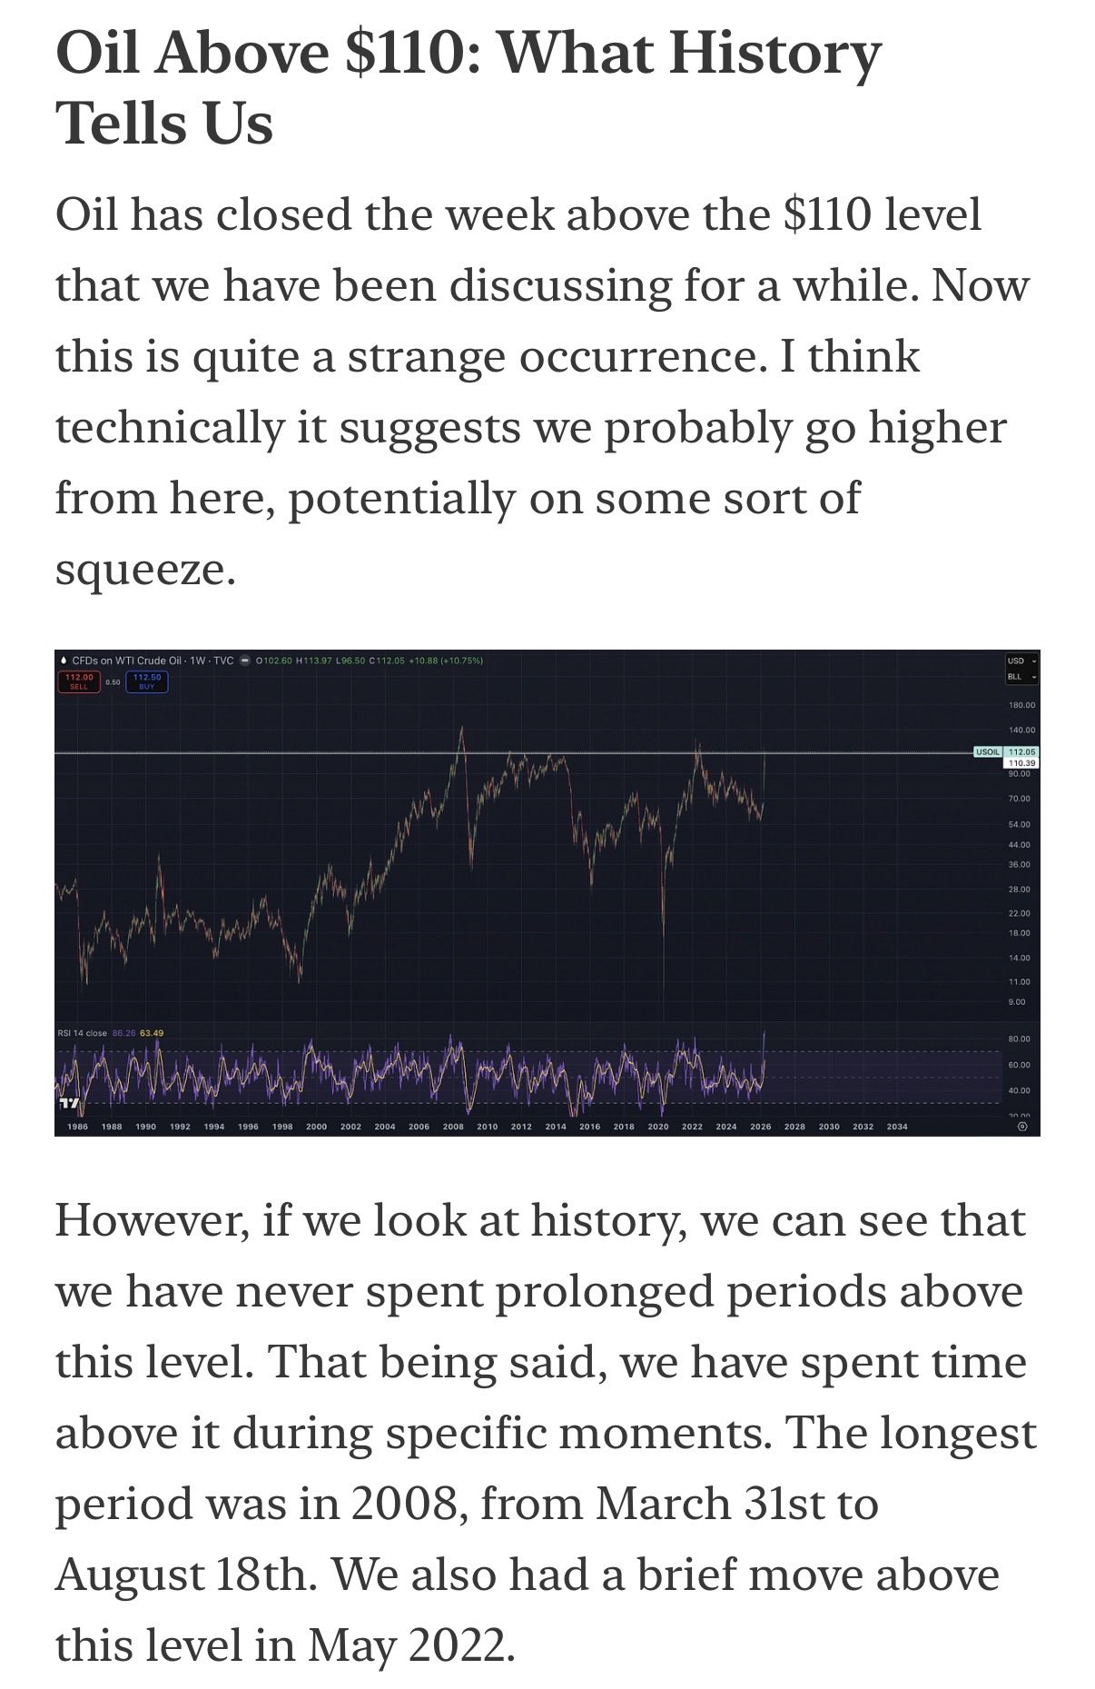The height and width of the screenshot is (1689, 1095).
Task: Click the 110.39 price line label
Action: (1021, 763)
